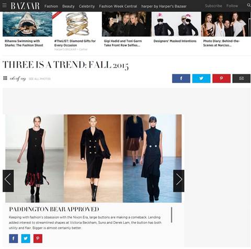Pin article with top Pinterest button
The height and width of the screenshot is (249, 251).
221,78
